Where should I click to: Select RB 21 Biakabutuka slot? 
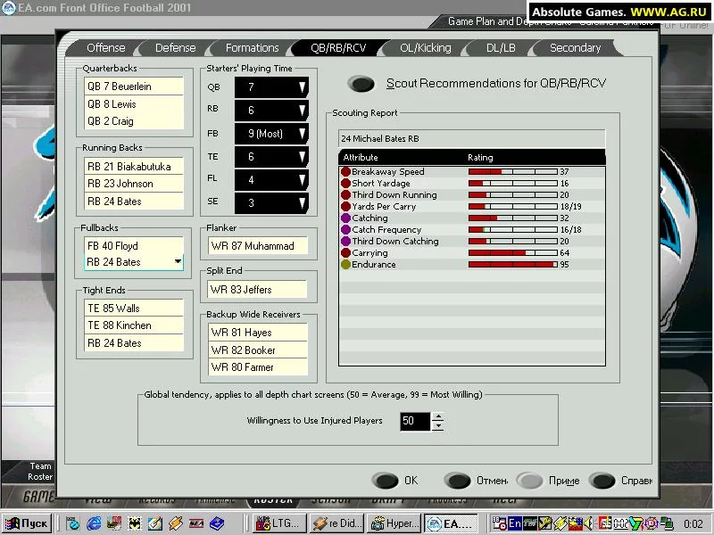pos(134,167)
